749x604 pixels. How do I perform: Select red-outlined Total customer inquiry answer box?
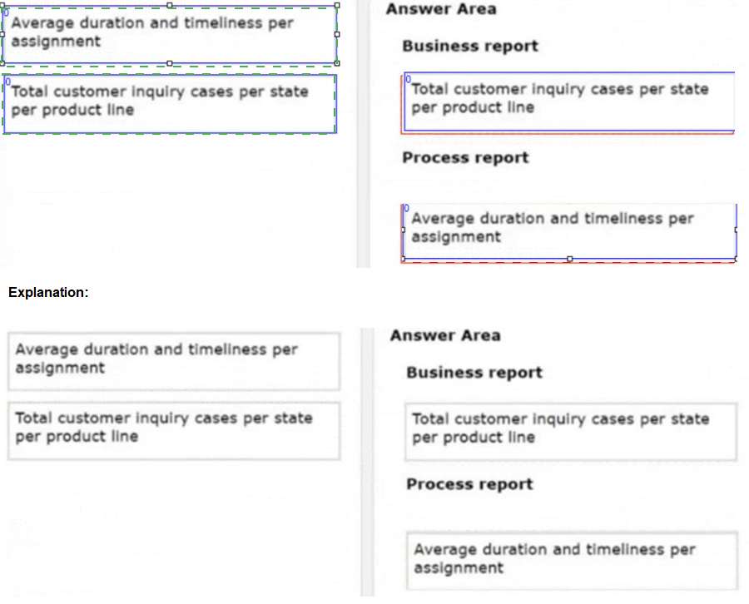568,102
